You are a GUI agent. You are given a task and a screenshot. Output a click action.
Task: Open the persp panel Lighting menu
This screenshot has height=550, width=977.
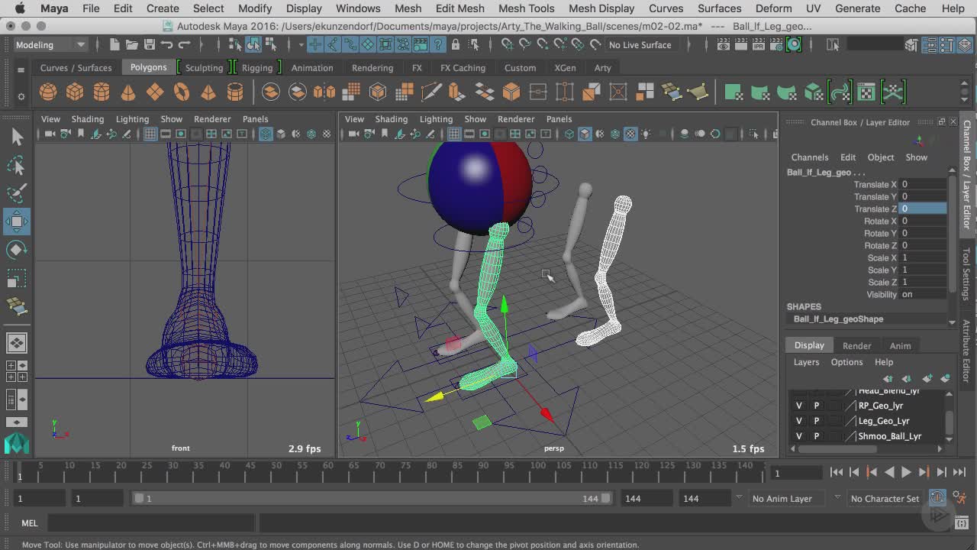point(436,119)
